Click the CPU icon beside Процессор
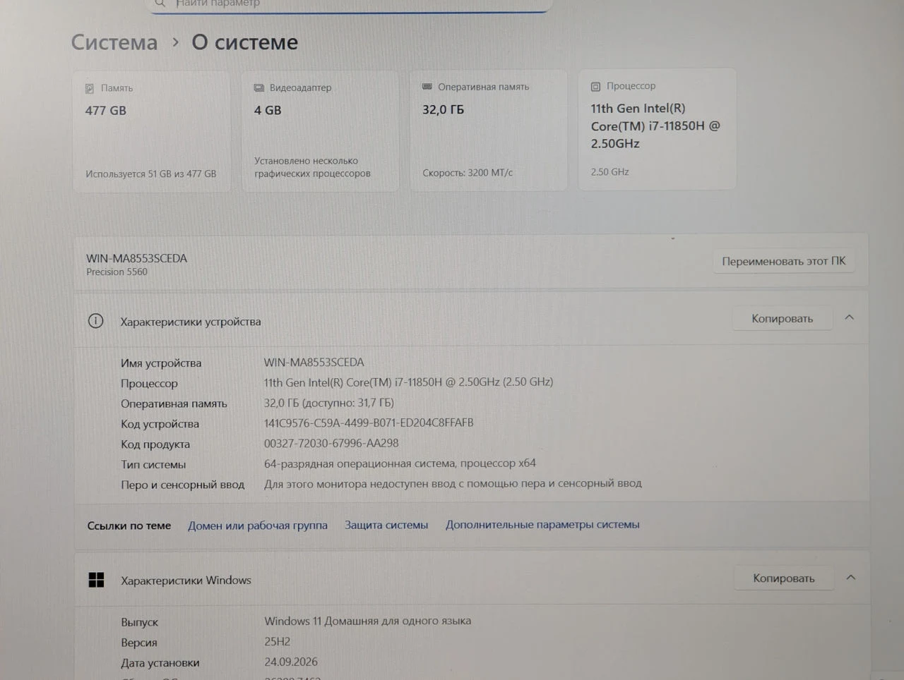This screenshot has width=904, height=680. click(x=595, y=86)
